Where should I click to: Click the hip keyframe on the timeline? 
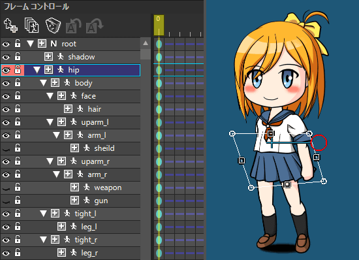click(159, 70)
